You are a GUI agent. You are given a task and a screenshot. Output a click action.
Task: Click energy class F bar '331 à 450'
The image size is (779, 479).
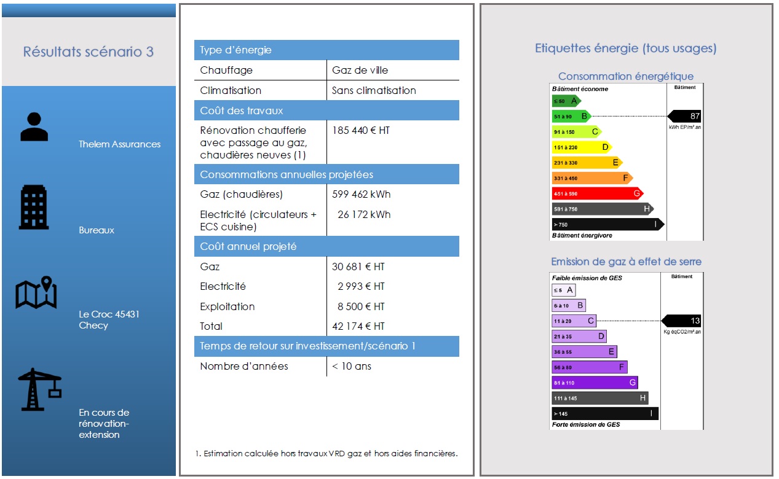click(593, 178)
